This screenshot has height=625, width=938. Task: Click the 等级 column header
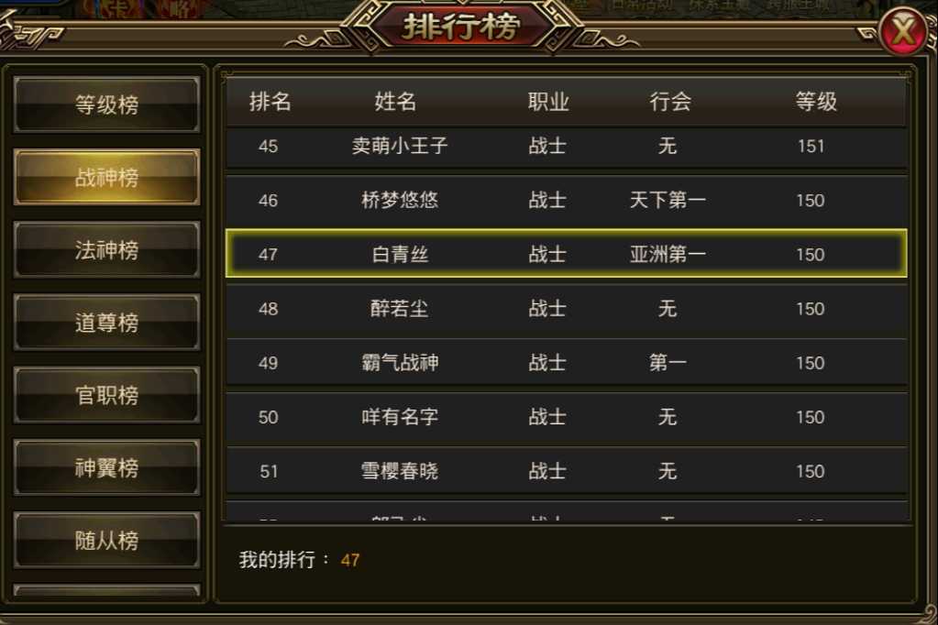816,102
